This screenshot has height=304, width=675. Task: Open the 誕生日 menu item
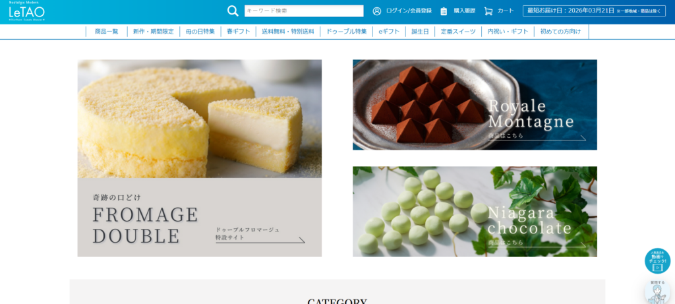pos(420,32)
